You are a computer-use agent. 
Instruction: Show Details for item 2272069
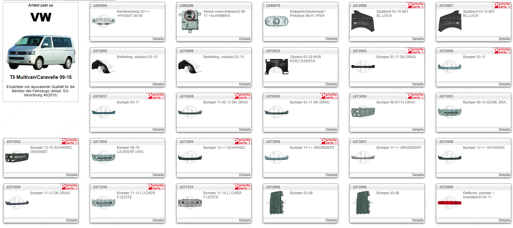418,220
